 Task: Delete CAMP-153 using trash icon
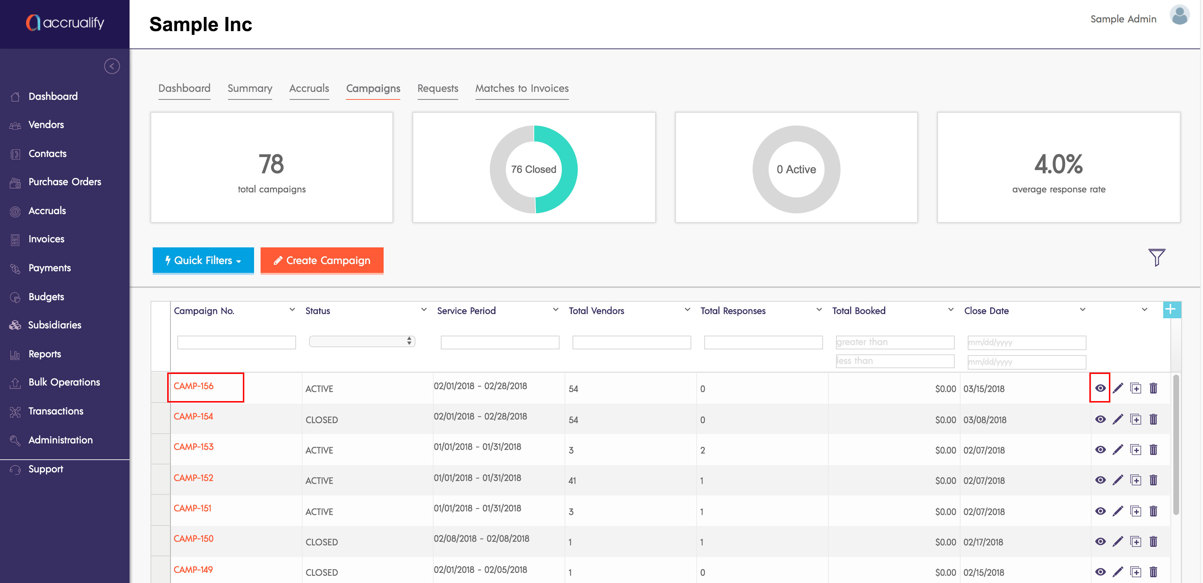tap(1153, 450)
